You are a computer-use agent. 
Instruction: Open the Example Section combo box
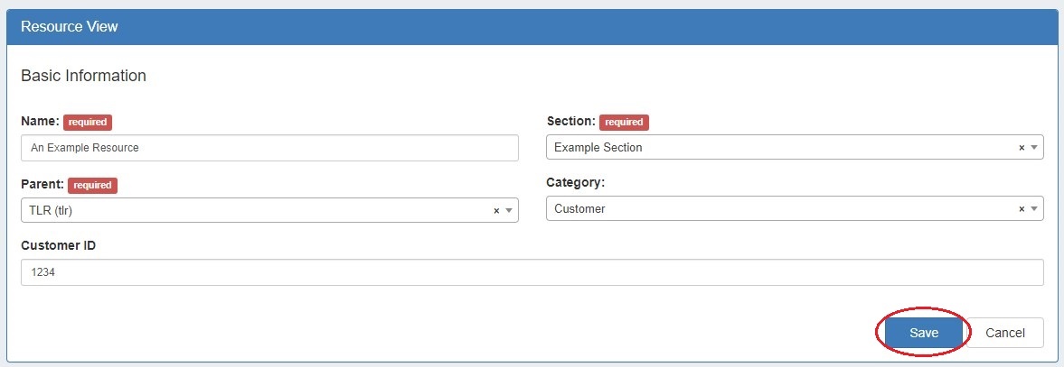point(777,148)
